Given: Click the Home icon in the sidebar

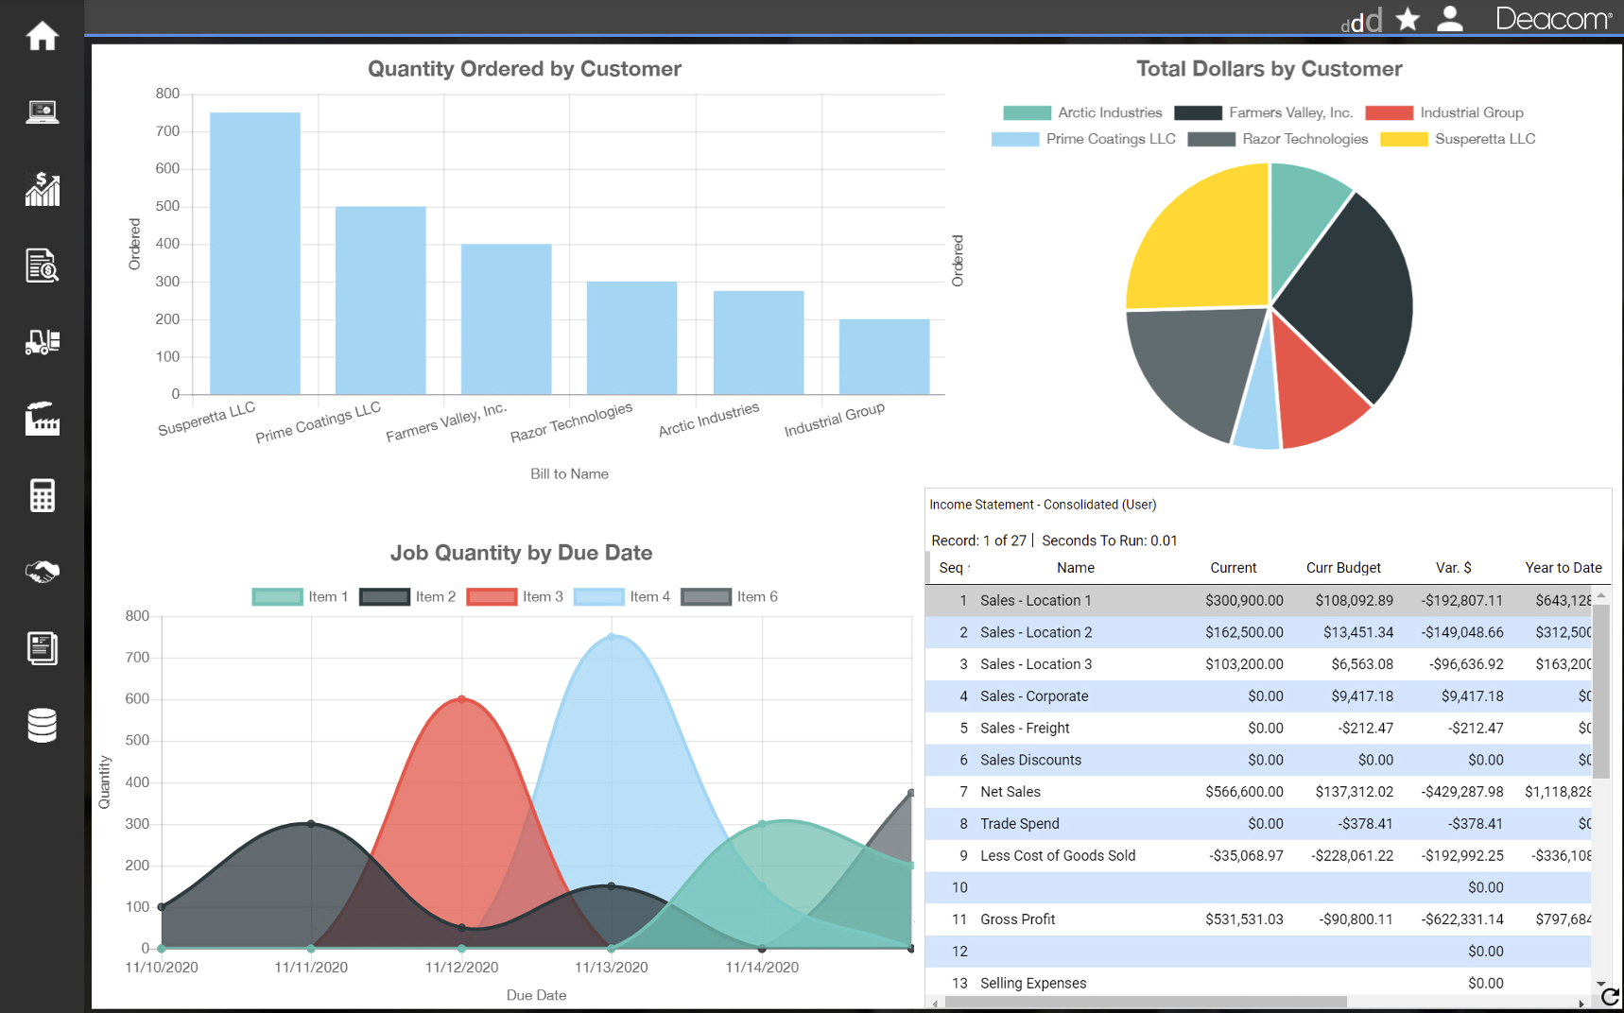Looking at the screenshot, I should (42, 36).
